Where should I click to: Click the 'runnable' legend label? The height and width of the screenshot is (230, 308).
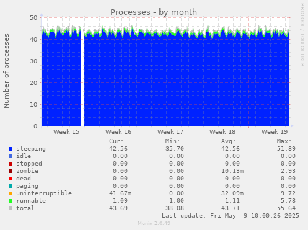coord(31,201)
